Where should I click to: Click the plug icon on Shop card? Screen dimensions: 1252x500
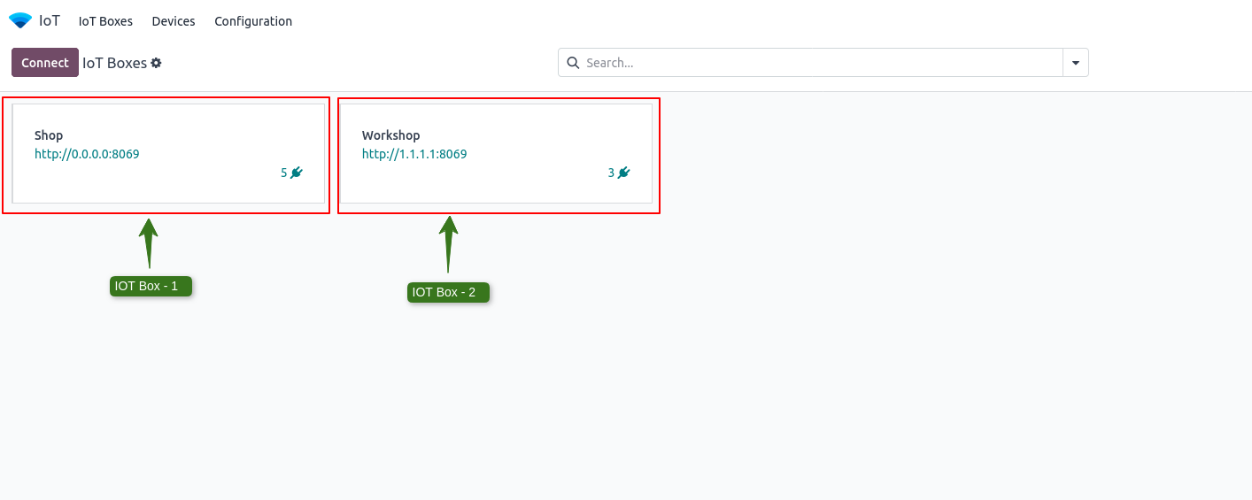point(297,173)
